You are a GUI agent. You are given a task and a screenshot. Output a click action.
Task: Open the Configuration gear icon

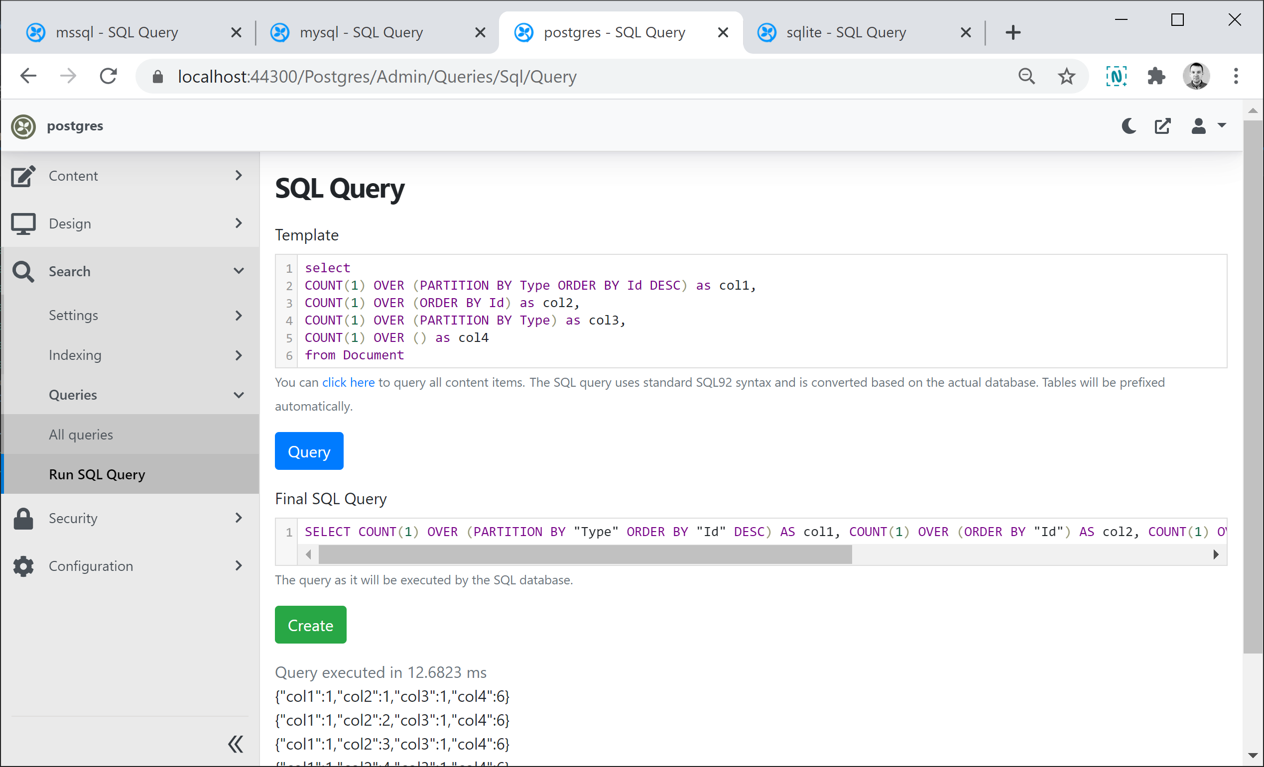(22, 566)
